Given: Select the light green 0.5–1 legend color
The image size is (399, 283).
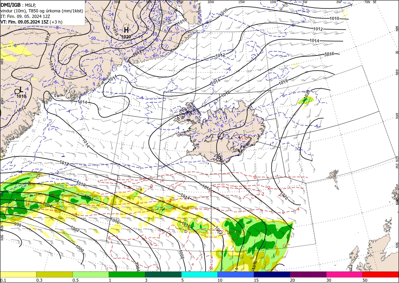Looking at the screenshot, I should (91, 274).
